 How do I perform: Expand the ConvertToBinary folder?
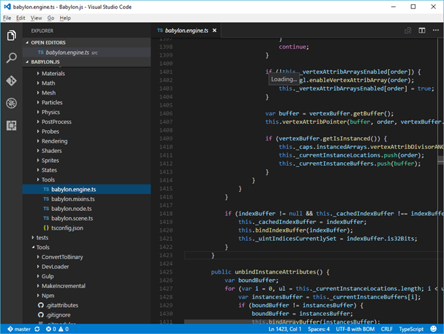coord(86,257)
